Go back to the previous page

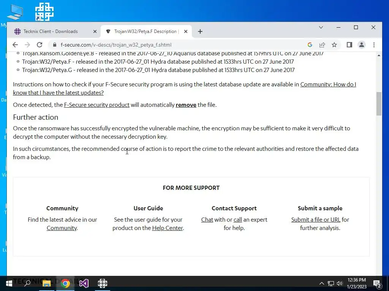(15, 45)
